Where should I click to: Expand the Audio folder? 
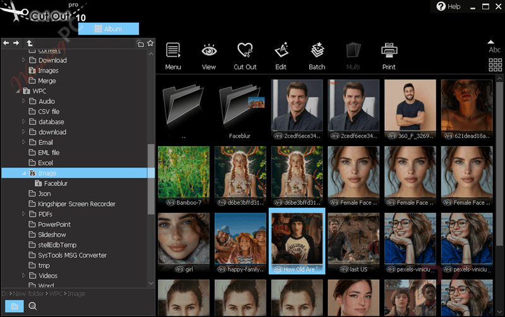coord(23,101)
